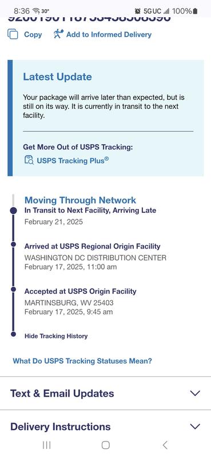Tap the battery icon in status bar
The width and height of the screenshot is (211, 458).
(x=195, y=11)
